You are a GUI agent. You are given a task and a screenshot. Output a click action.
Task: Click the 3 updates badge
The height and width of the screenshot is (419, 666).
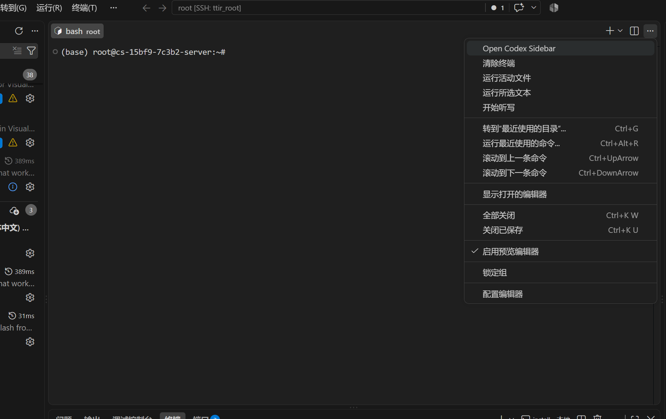pos(31,210)
